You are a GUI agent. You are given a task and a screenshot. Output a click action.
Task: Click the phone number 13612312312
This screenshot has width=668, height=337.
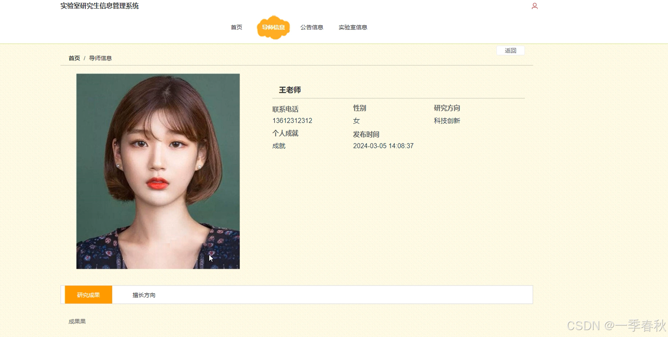(x=292, y=121)
